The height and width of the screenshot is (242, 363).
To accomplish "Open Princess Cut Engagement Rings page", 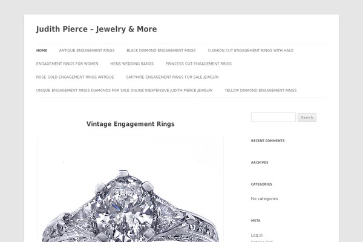I will [198, 64].
